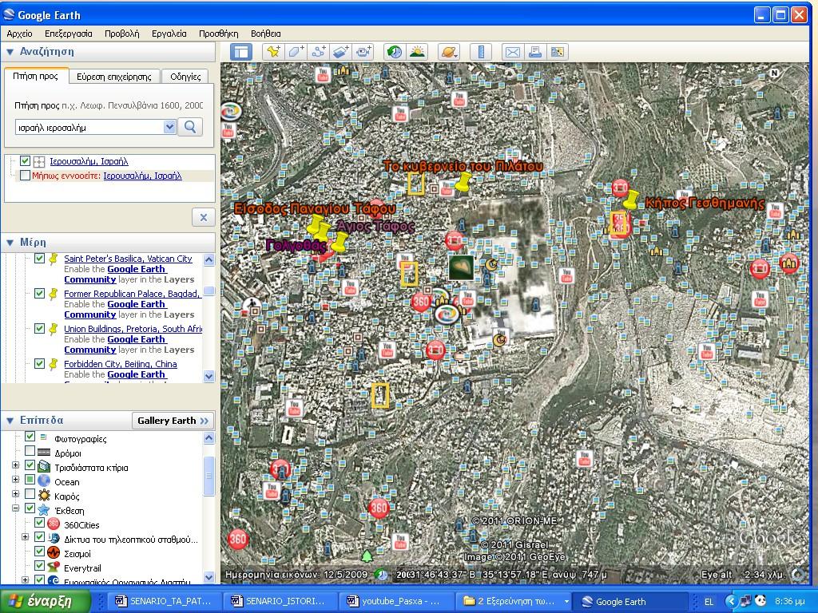Image resolution: width=818 pixels, height=613 pixels.
Task: Click the 360Cities layer red icon
Action: [x=54, y=524]
